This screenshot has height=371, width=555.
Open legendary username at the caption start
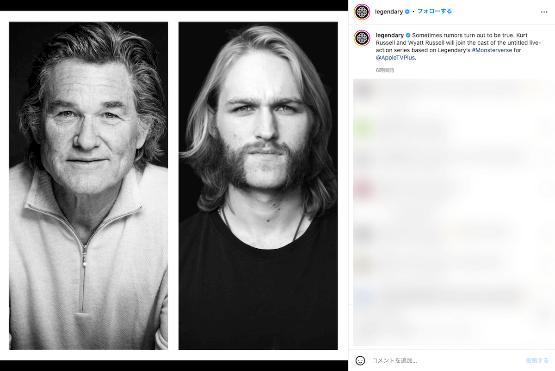click(x=390, y=36)
